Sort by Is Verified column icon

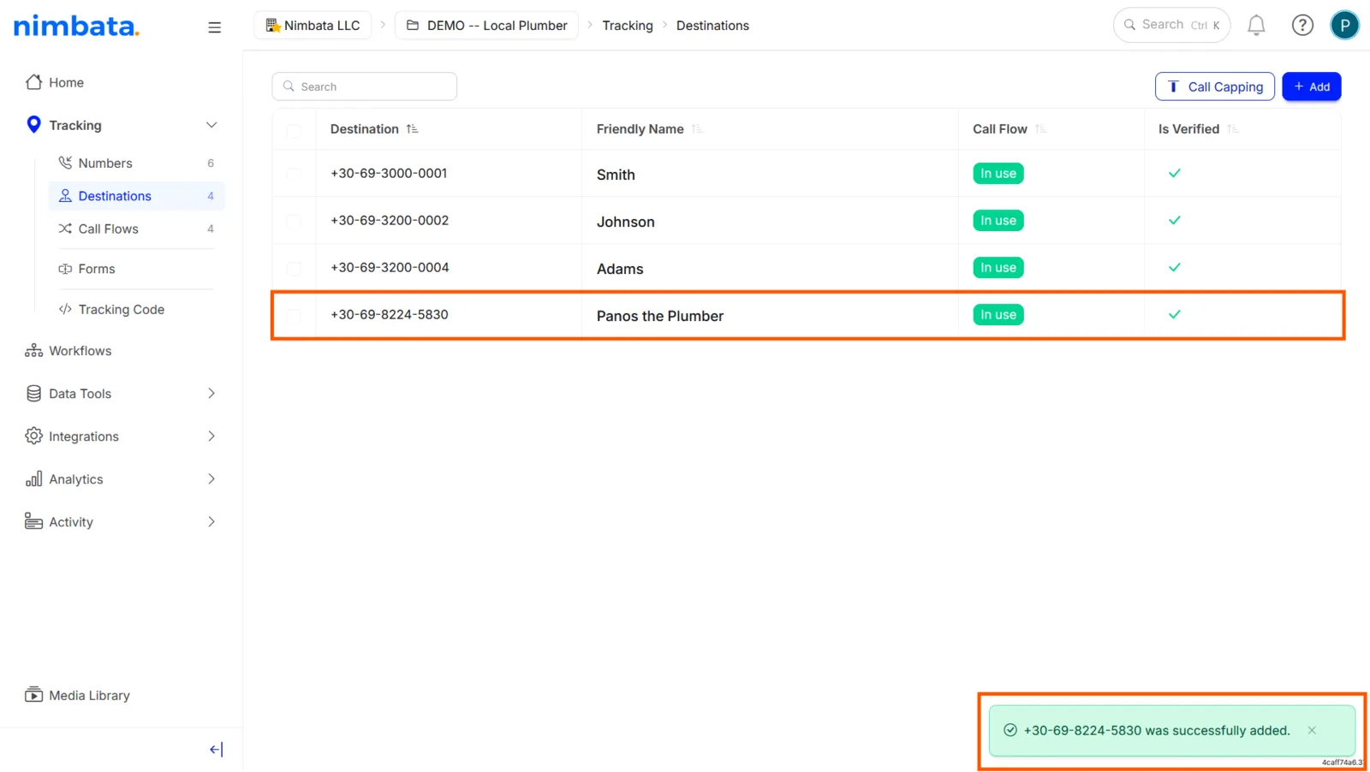[x=1232, y=129]
